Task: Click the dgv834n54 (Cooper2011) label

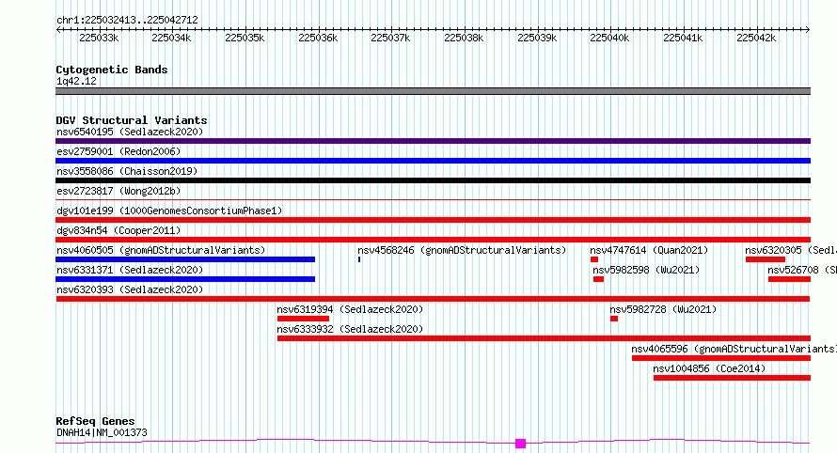Action: click(118, 230)
